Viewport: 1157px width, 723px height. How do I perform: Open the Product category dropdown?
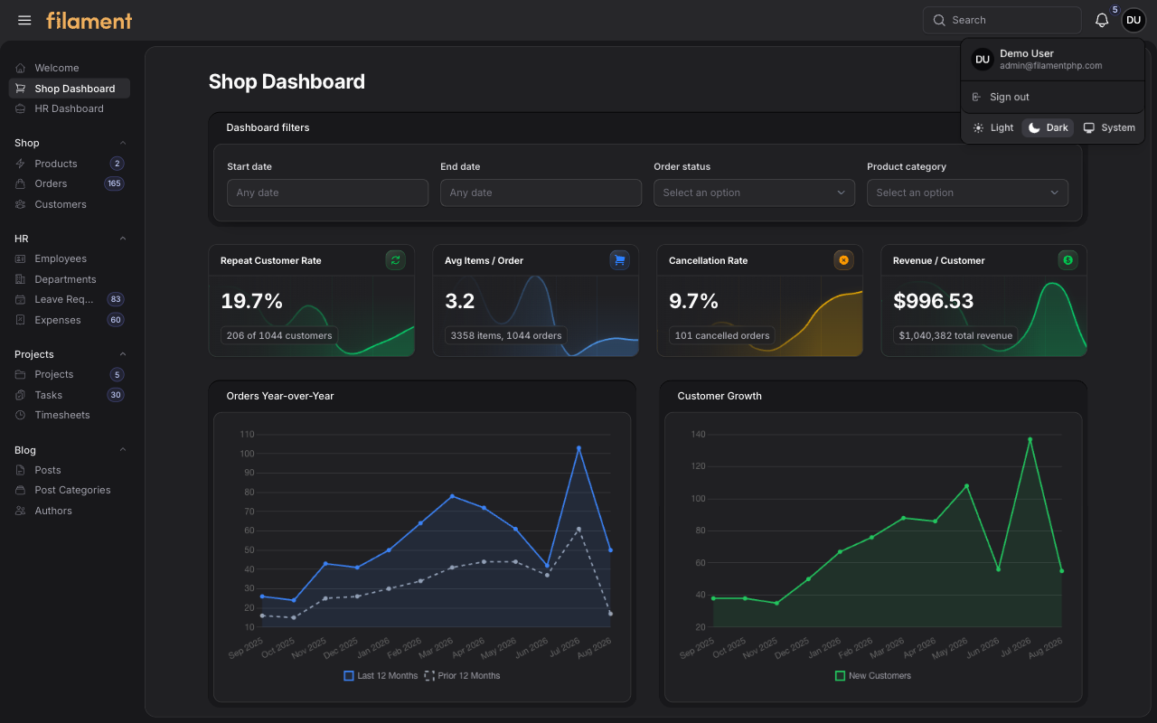(x=967, y=192)
